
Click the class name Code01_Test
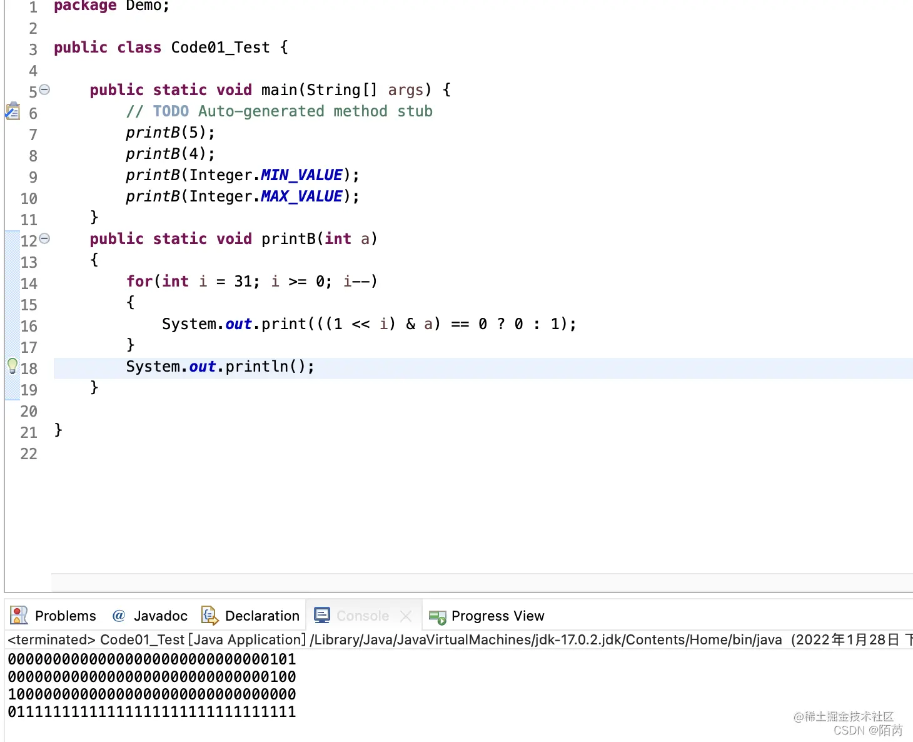[x=220, y=48]
